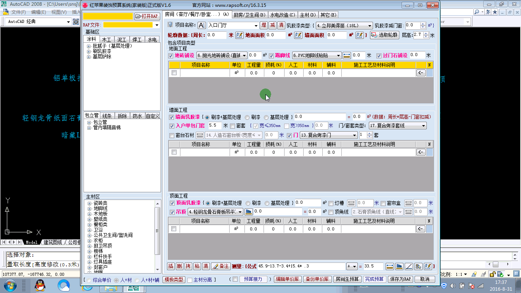The image size is (521, 293).
Task: Toggle the 地砖铺设 checkbox
Action: [x=170, y=56]
